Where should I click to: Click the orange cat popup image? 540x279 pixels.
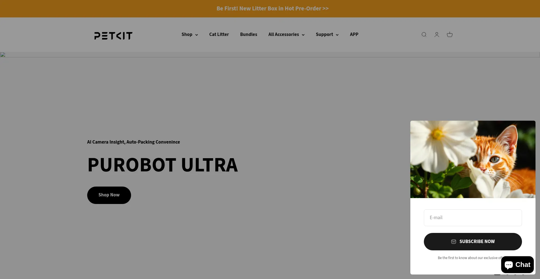(x=472, y=159)
